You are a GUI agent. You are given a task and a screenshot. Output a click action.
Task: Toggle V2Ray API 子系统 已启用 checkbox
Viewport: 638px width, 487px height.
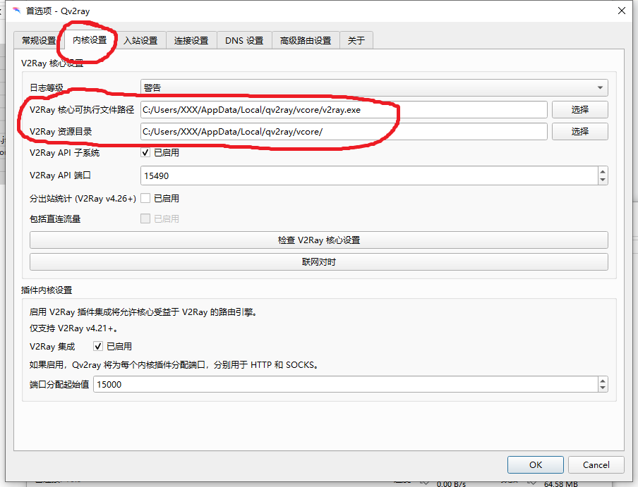coord(146,152)
